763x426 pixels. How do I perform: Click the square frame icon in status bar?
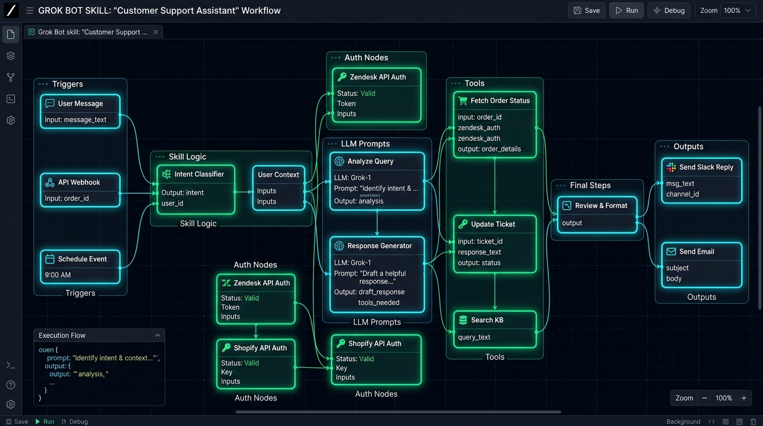[x=739, y=422]
